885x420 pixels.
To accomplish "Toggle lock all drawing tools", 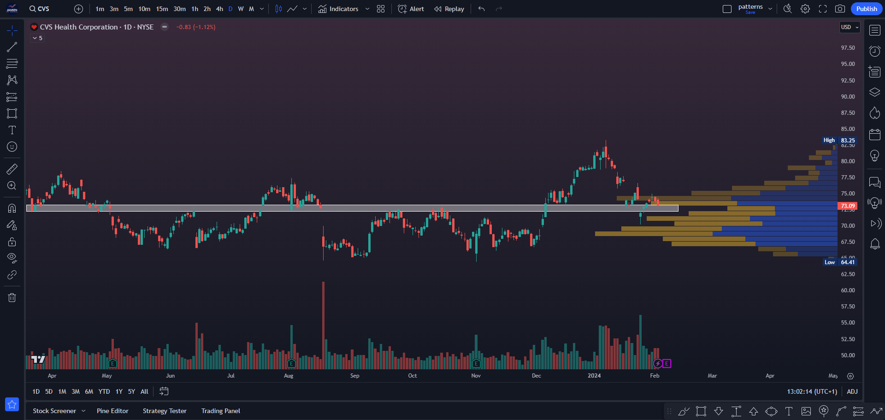I will 12,242.
